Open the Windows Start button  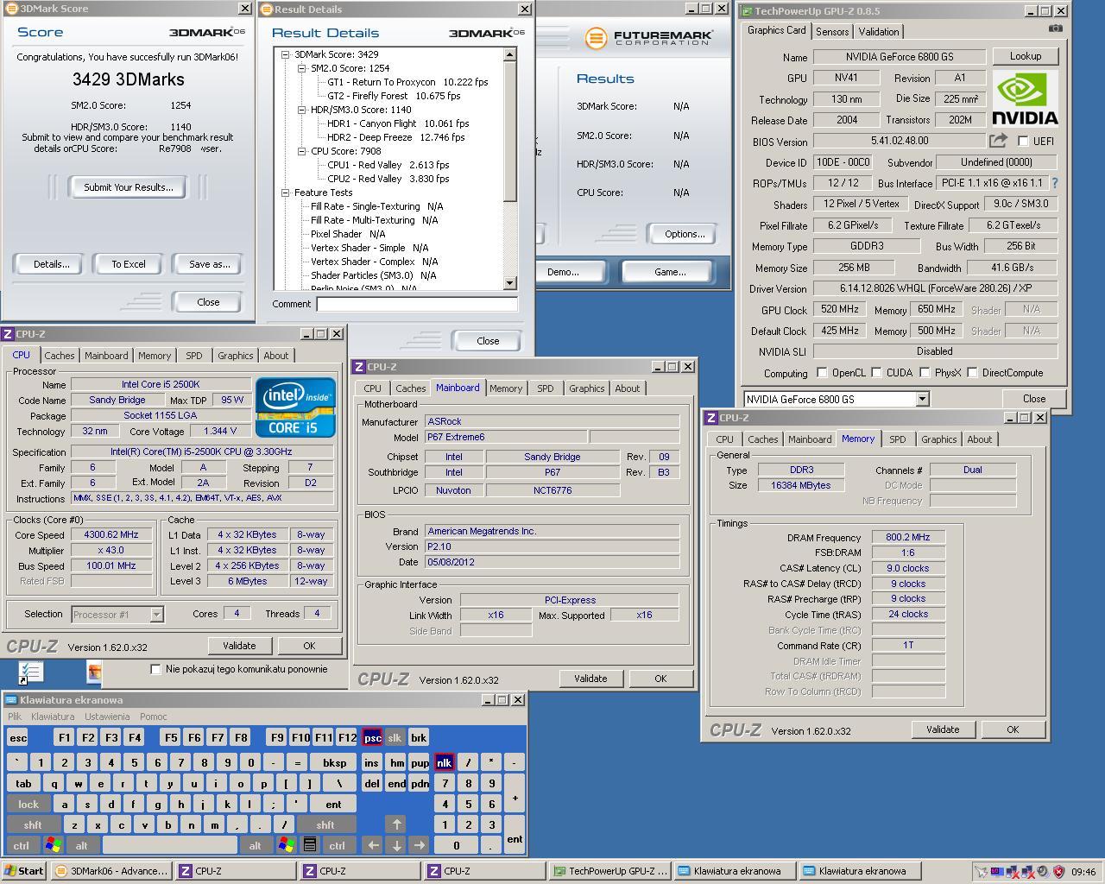pyautogui.click(x=23, y=871)
